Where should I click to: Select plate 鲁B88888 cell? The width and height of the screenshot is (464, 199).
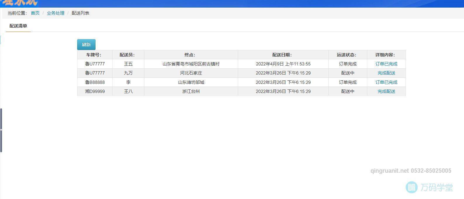(x=95, y=82)
